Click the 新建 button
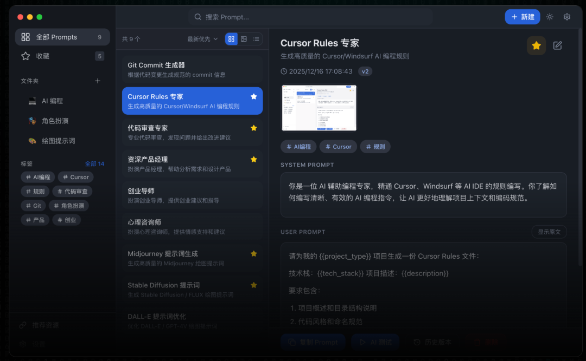Screen dimensions: 586x361 522,17
